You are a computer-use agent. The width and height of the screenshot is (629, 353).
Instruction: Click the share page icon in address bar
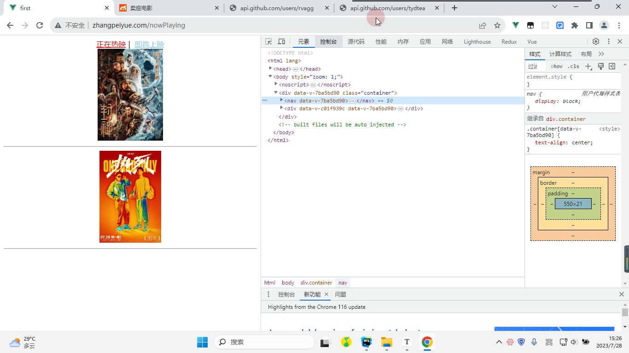pyautogui.click(x=483, y=25)
